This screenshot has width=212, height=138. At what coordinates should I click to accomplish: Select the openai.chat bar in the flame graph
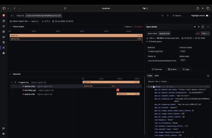click(76, 39)
